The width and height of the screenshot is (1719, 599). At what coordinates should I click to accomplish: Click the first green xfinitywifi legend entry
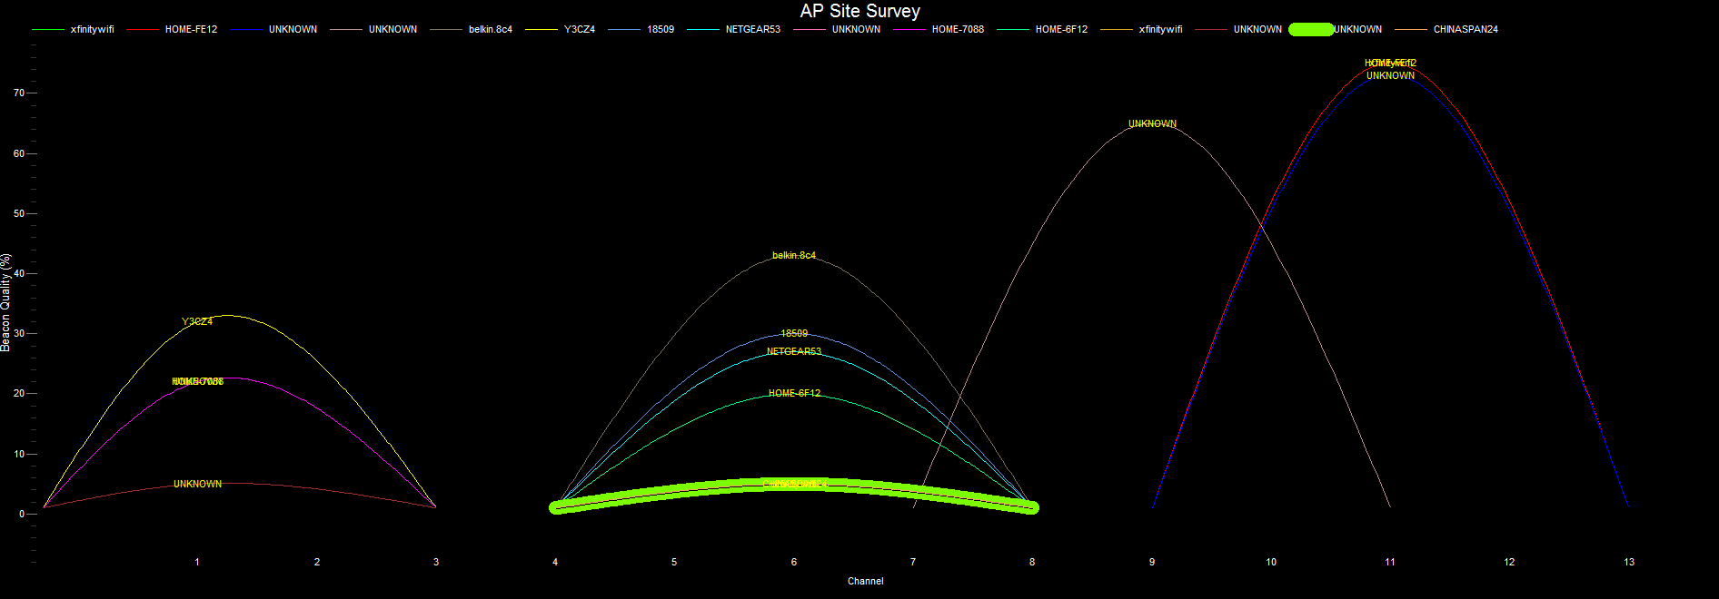(92, 29)
